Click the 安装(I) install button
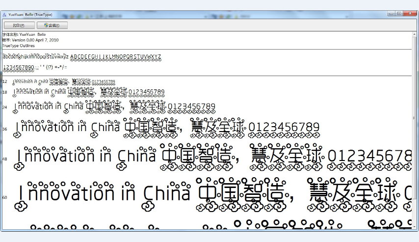 (52, 26)
